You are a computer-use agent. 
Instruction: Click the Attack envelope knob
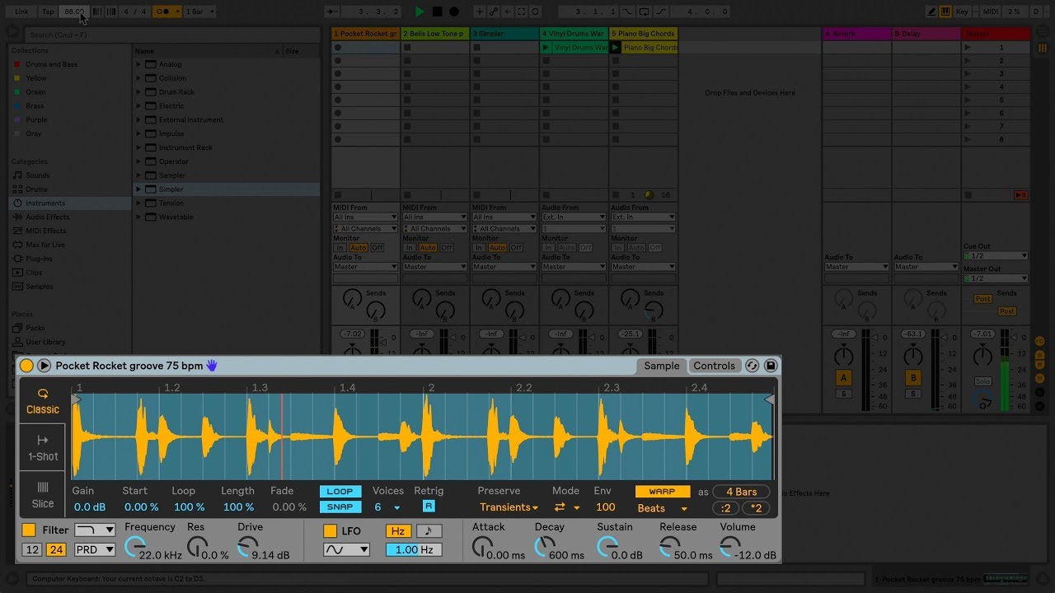[481, 546]
